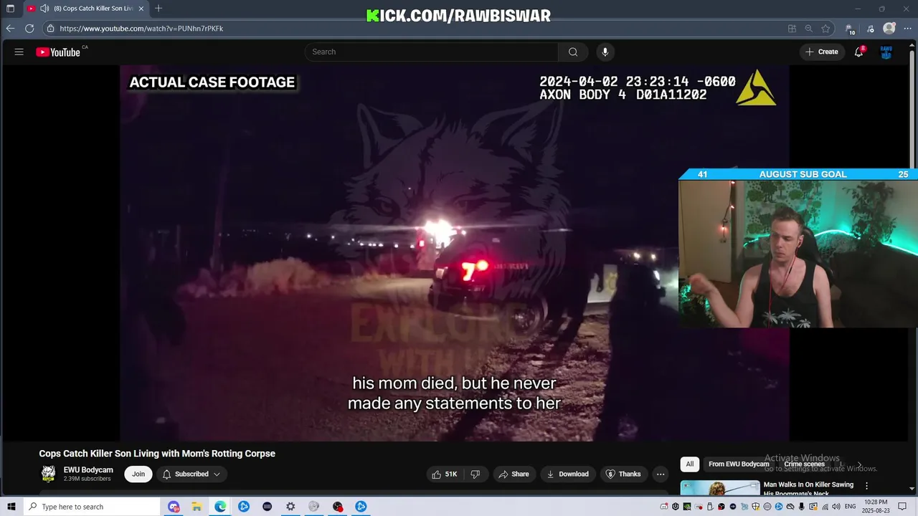
Task: Share this video
Action: tap(514, 474)
